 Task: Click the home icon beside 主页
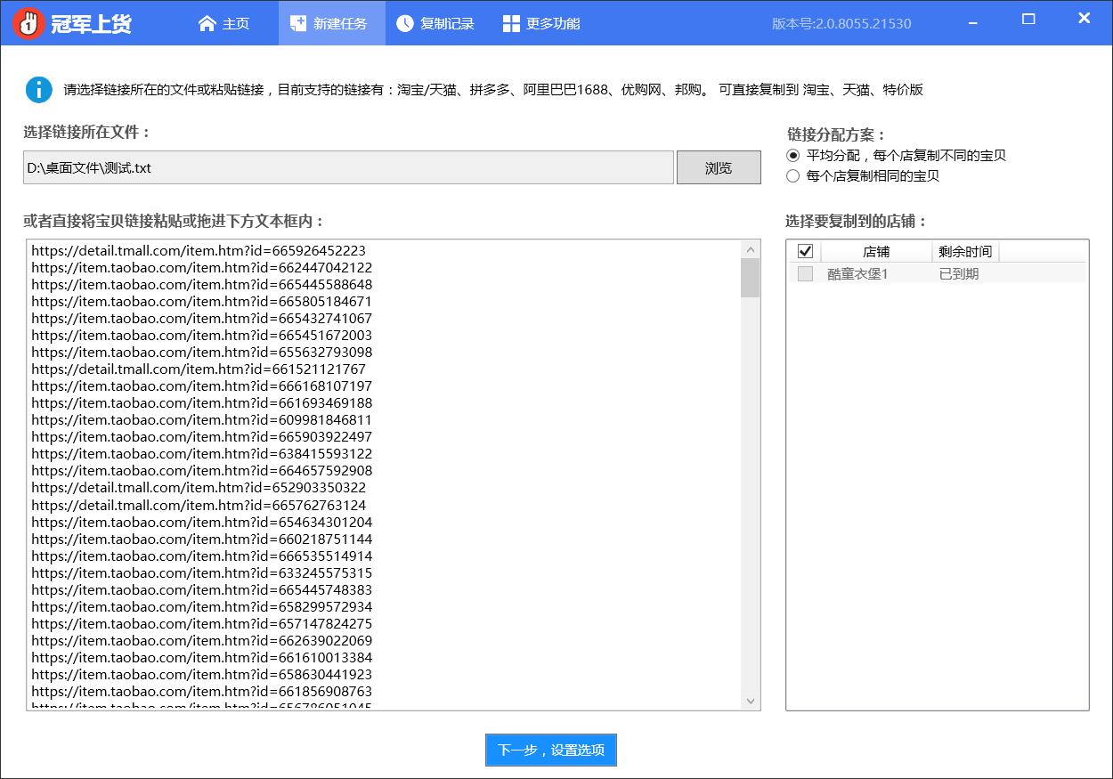pyautogui.click(x=207, y=23)
